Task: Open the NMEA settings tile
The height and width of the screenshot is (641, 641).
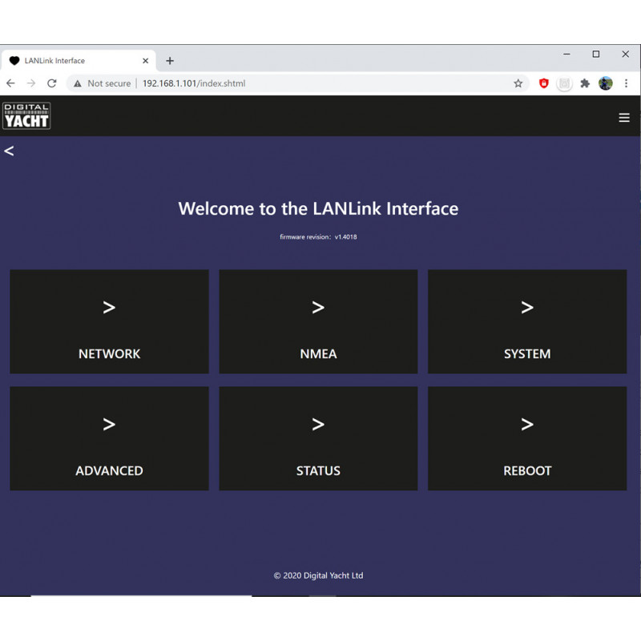Action: click(x=318, y=321)
